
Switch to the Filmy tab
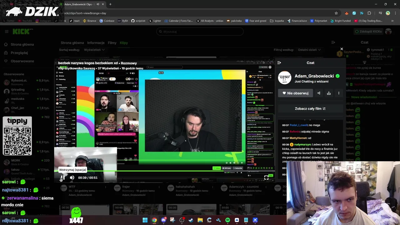tap(112, 43)
